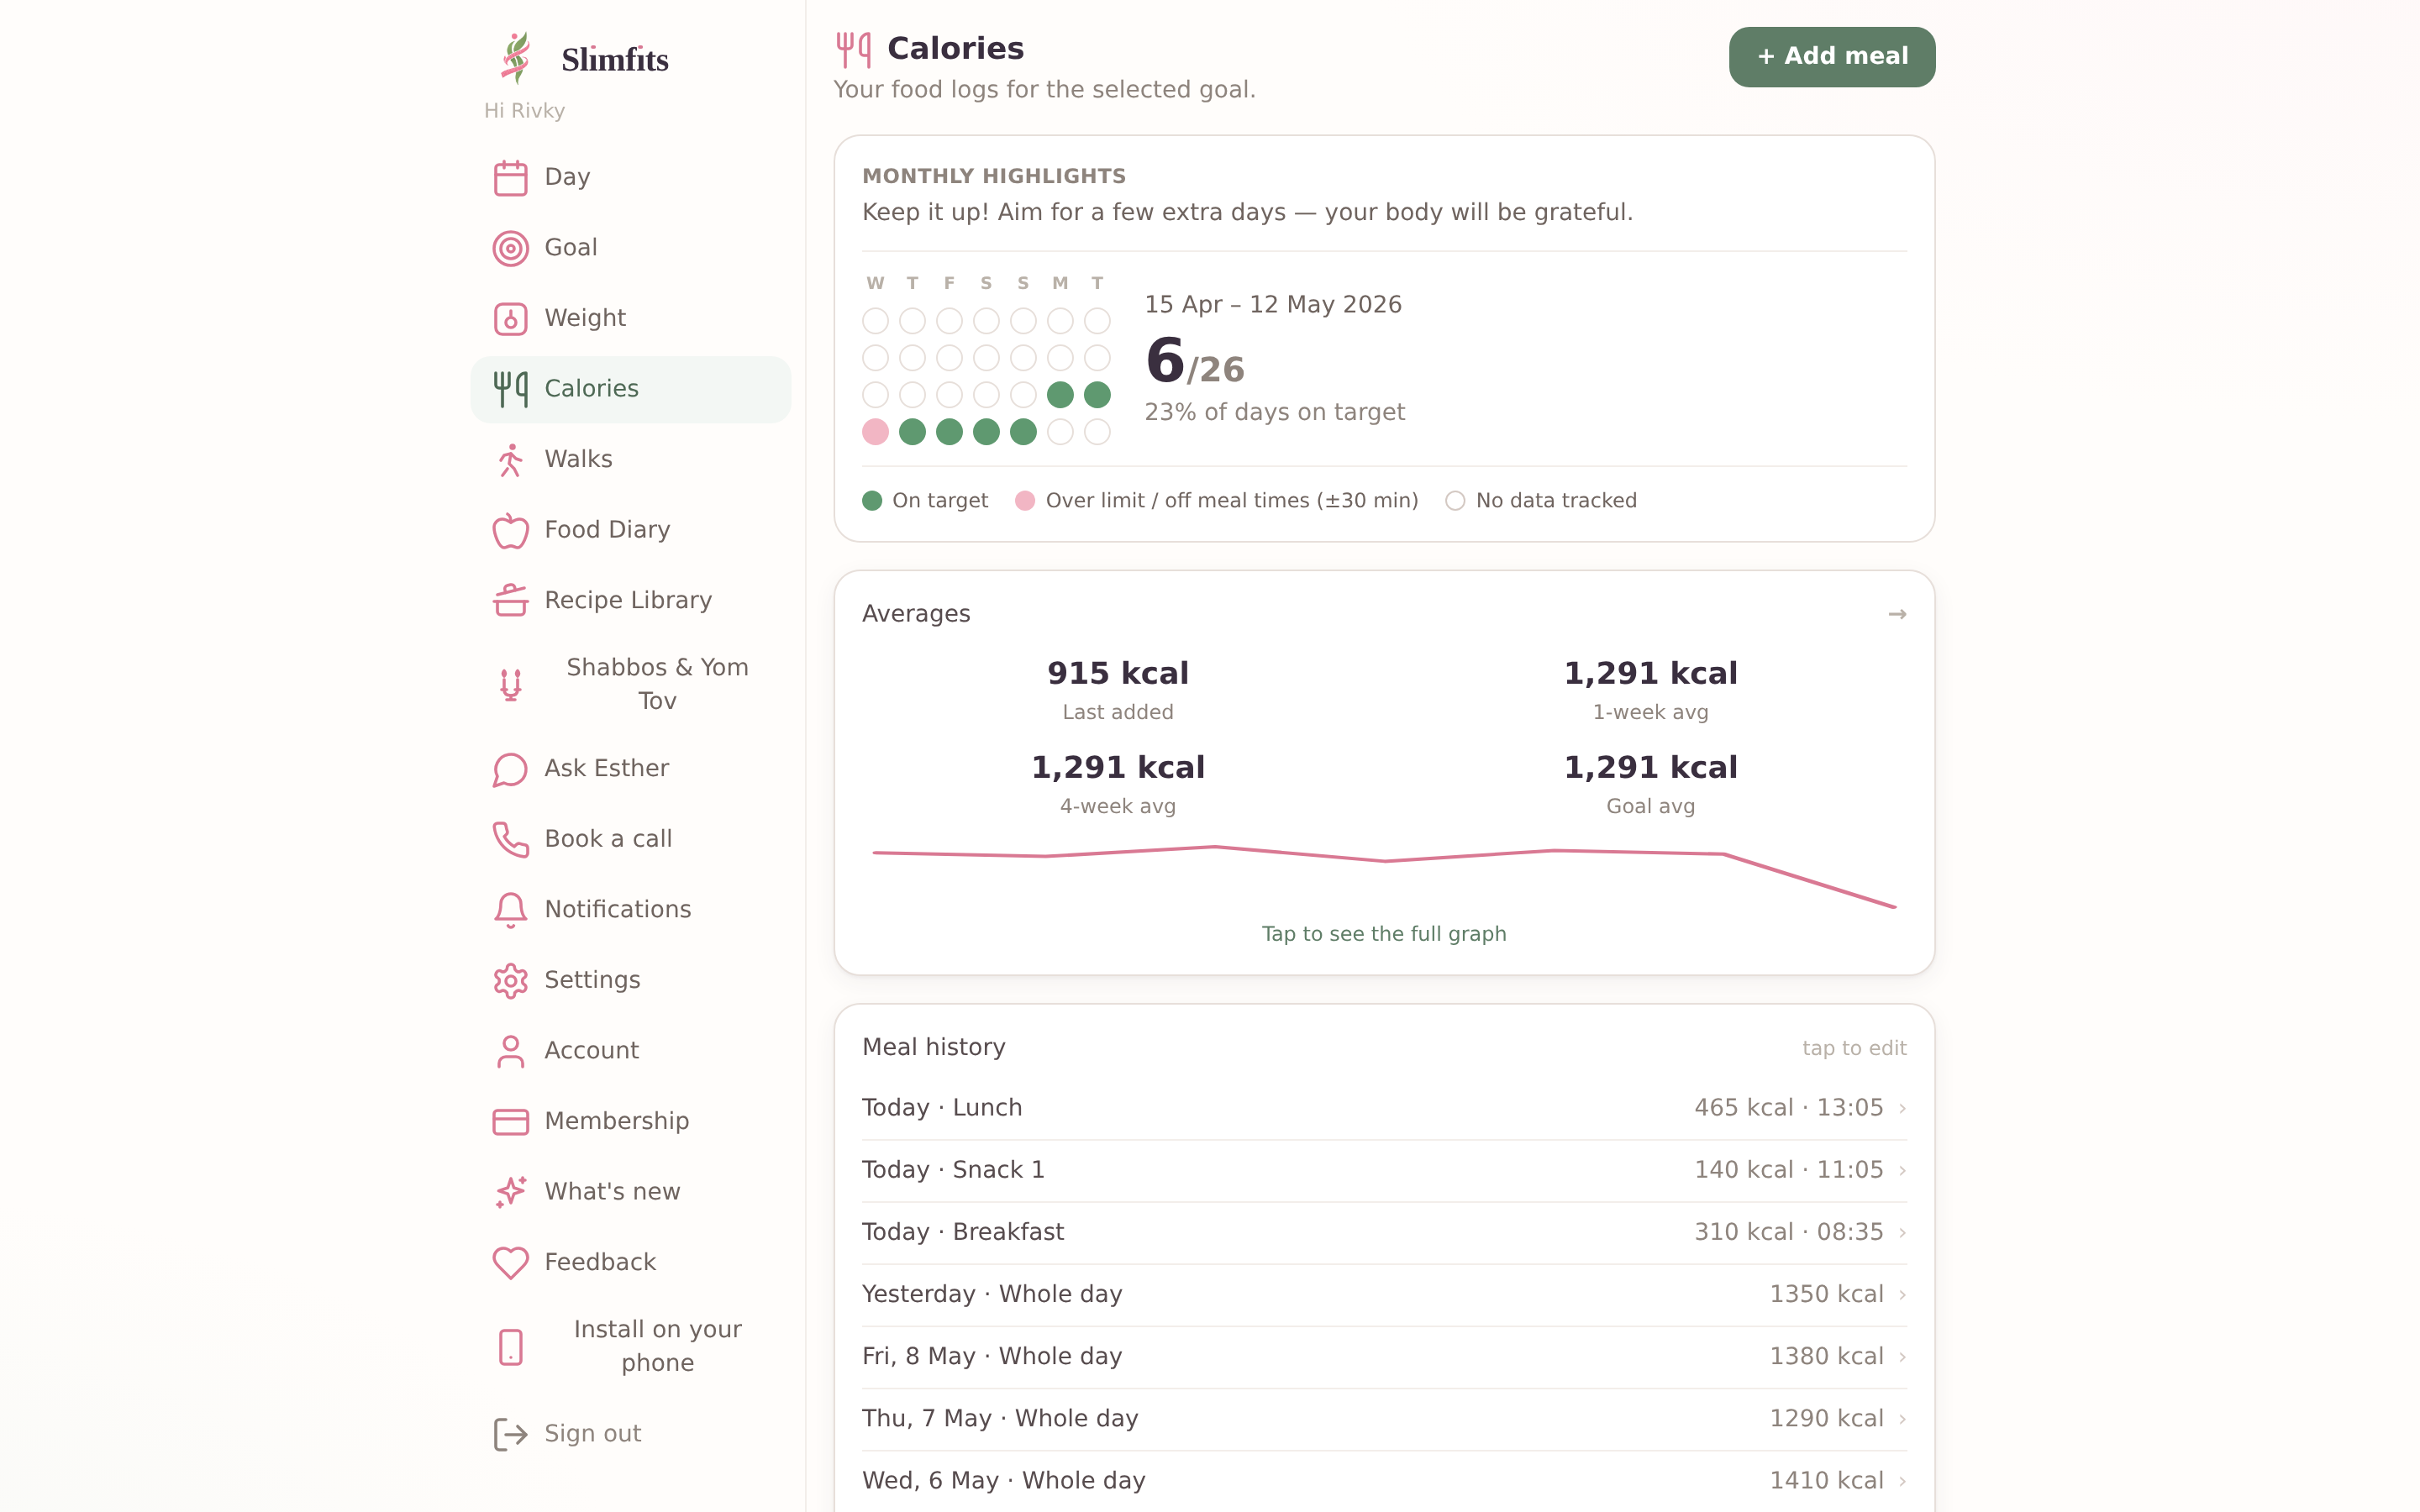The image size is (2420, 1512).
Task: Click the What's new sparkle icon
Action: coord(510,1192)
